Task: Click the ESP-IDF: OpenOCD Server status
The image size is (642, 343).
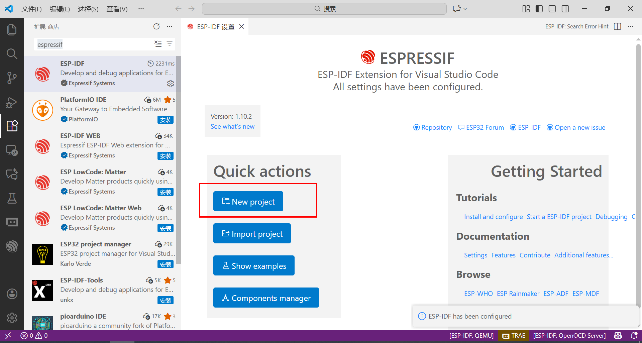Action: tap(569, 335)
